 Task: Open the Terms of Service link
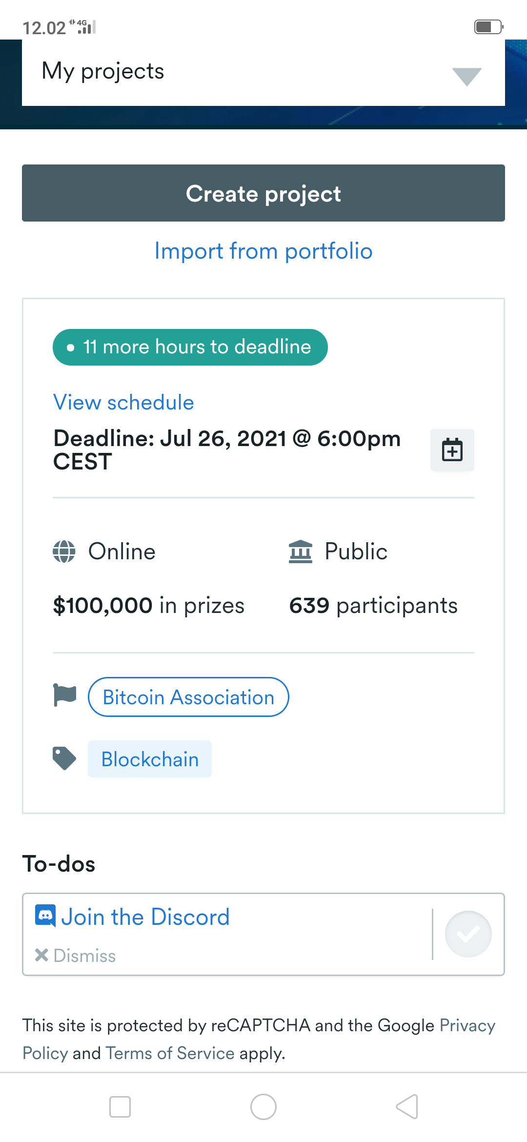[170, 1053]
